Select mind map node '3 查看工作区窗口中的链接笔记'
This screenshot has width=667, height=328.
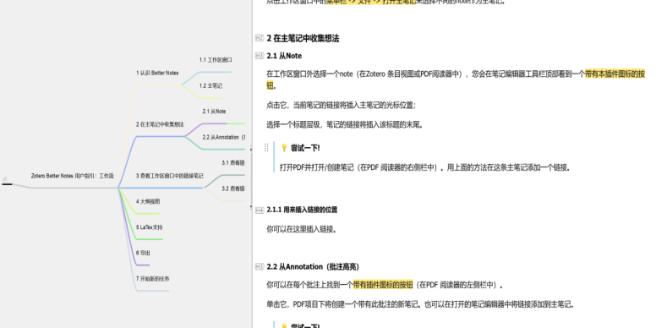click(x=170, y=176)
